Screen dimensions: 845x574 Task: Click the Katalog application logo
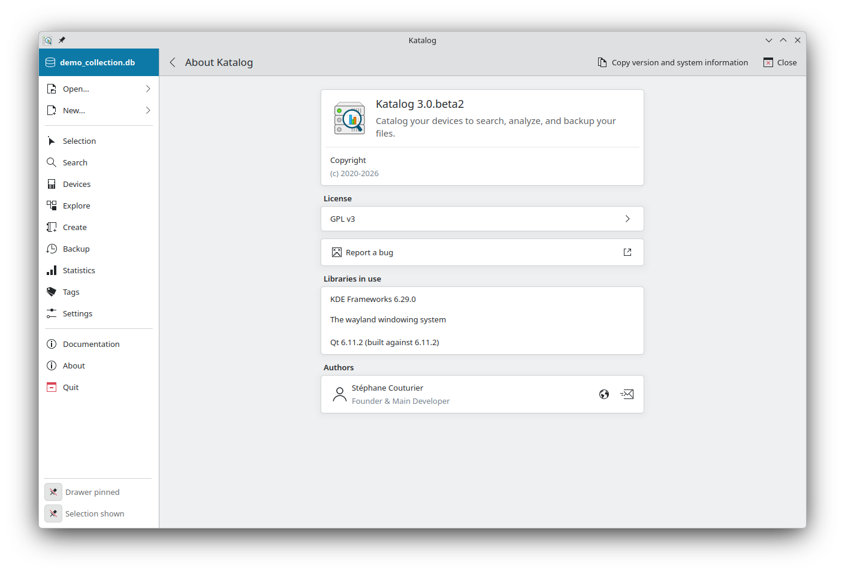pos(349,118)
